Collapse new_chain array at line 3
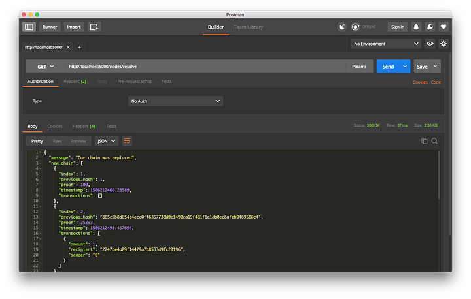 [x=41, y=163]
